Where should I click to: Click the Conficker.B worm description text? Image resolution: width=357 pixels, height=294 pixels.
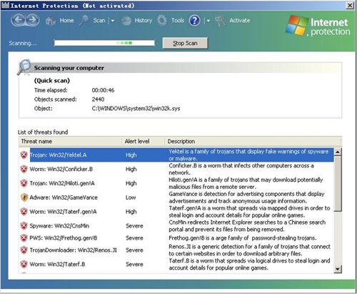pos(241,169)
